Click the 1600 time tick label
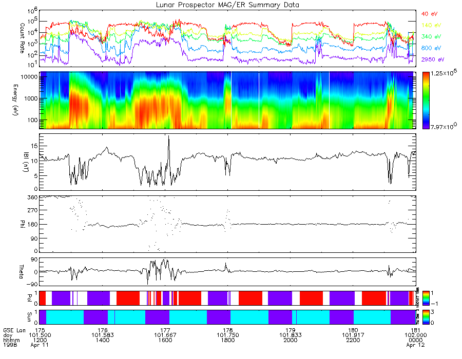 pos(165,340)
